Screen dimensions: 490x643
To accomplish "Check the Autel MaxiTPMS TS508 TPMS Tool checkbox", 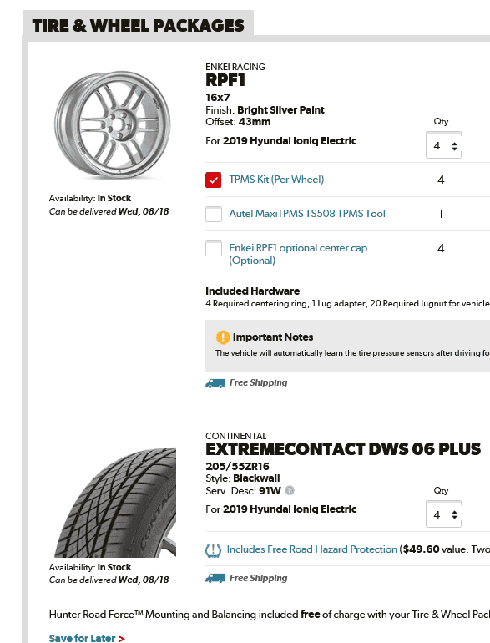I will click(x=213, y=214).
